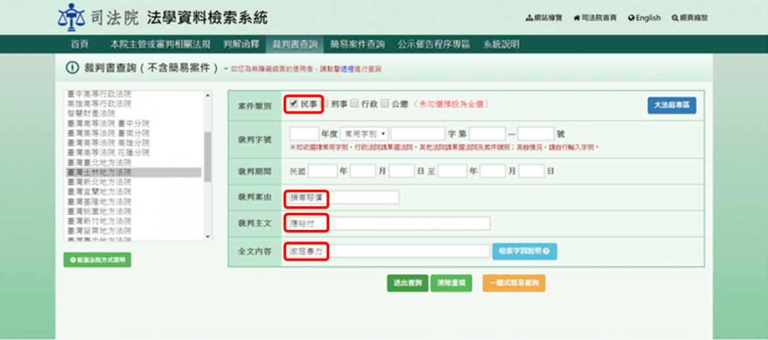Uncheck the 民事 case type checkbox
Screen dimensions: 768x340
pyautogui.click(x=294, y=104)
